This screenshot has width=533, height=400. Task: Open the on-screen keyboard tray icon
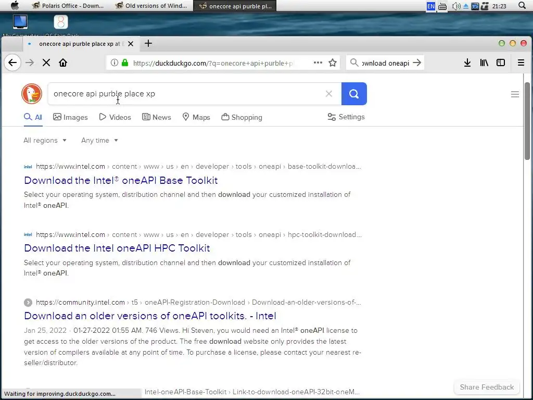442,6
